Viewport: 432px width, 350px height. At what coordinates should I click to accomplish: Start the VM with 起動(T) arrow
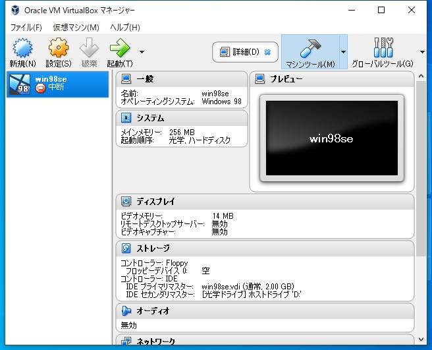point(120,48)
